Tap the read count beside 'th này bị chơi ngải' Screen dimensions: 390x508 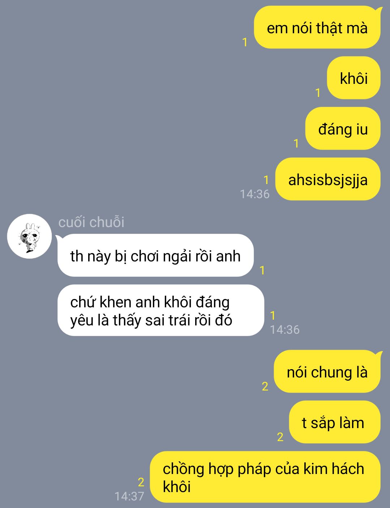click(x=262, y=270)
